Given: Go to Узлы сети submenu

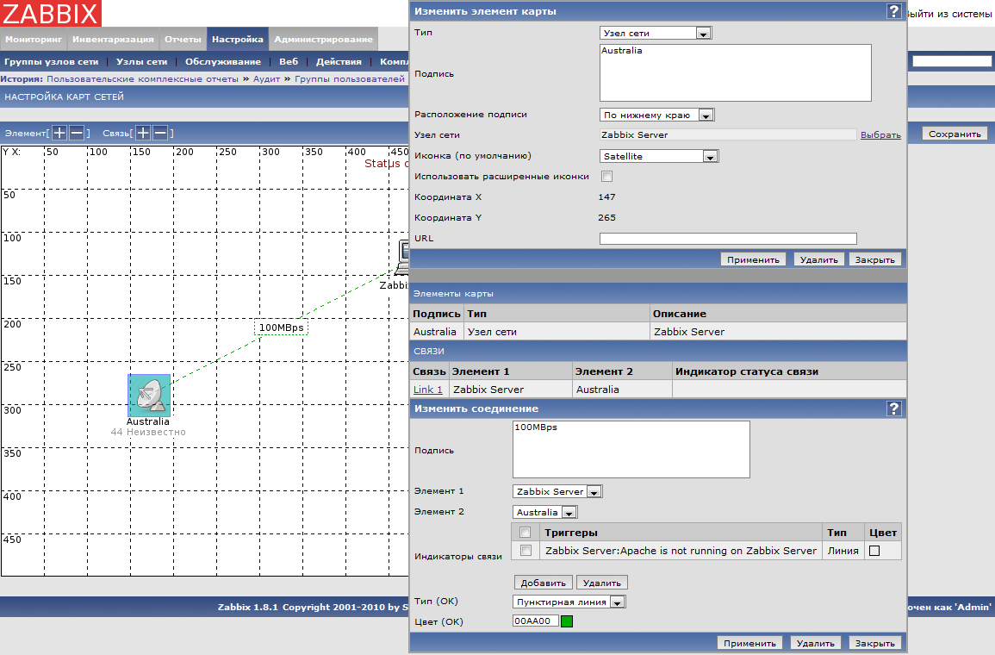Looking at the screenshot, I should (x=141, y=61).
